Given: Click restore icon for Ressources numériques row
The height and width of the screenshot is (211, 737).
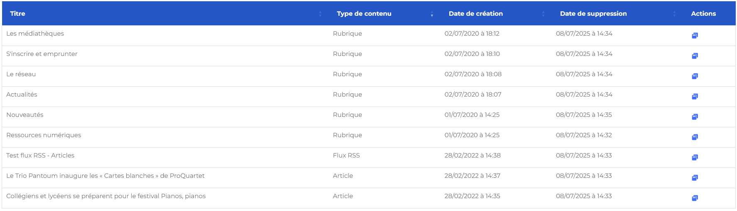Looking at the screenshot, I should pos(695,137).
